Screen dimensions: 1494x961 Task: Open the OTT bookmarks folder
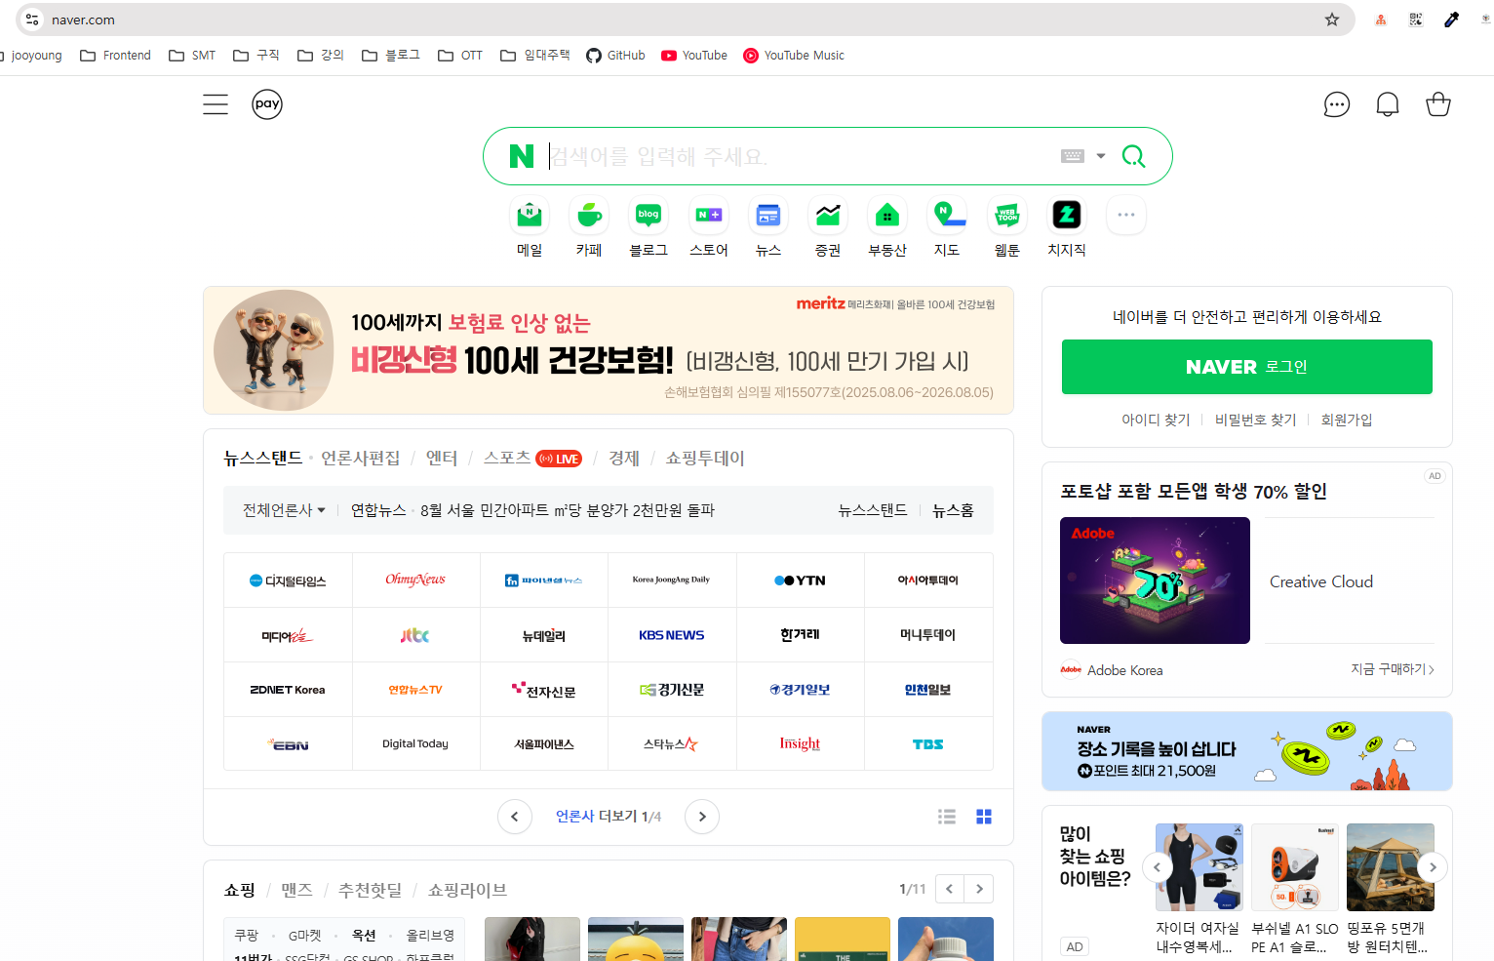[460, 56]
